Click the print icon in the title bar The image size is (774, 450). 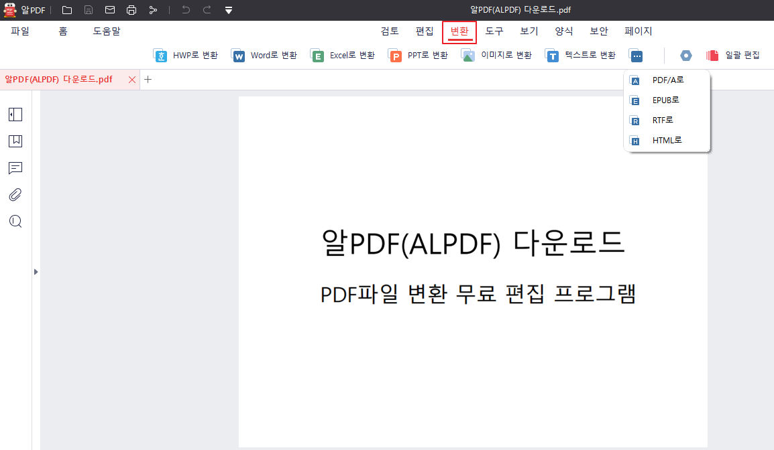point(131,10)
